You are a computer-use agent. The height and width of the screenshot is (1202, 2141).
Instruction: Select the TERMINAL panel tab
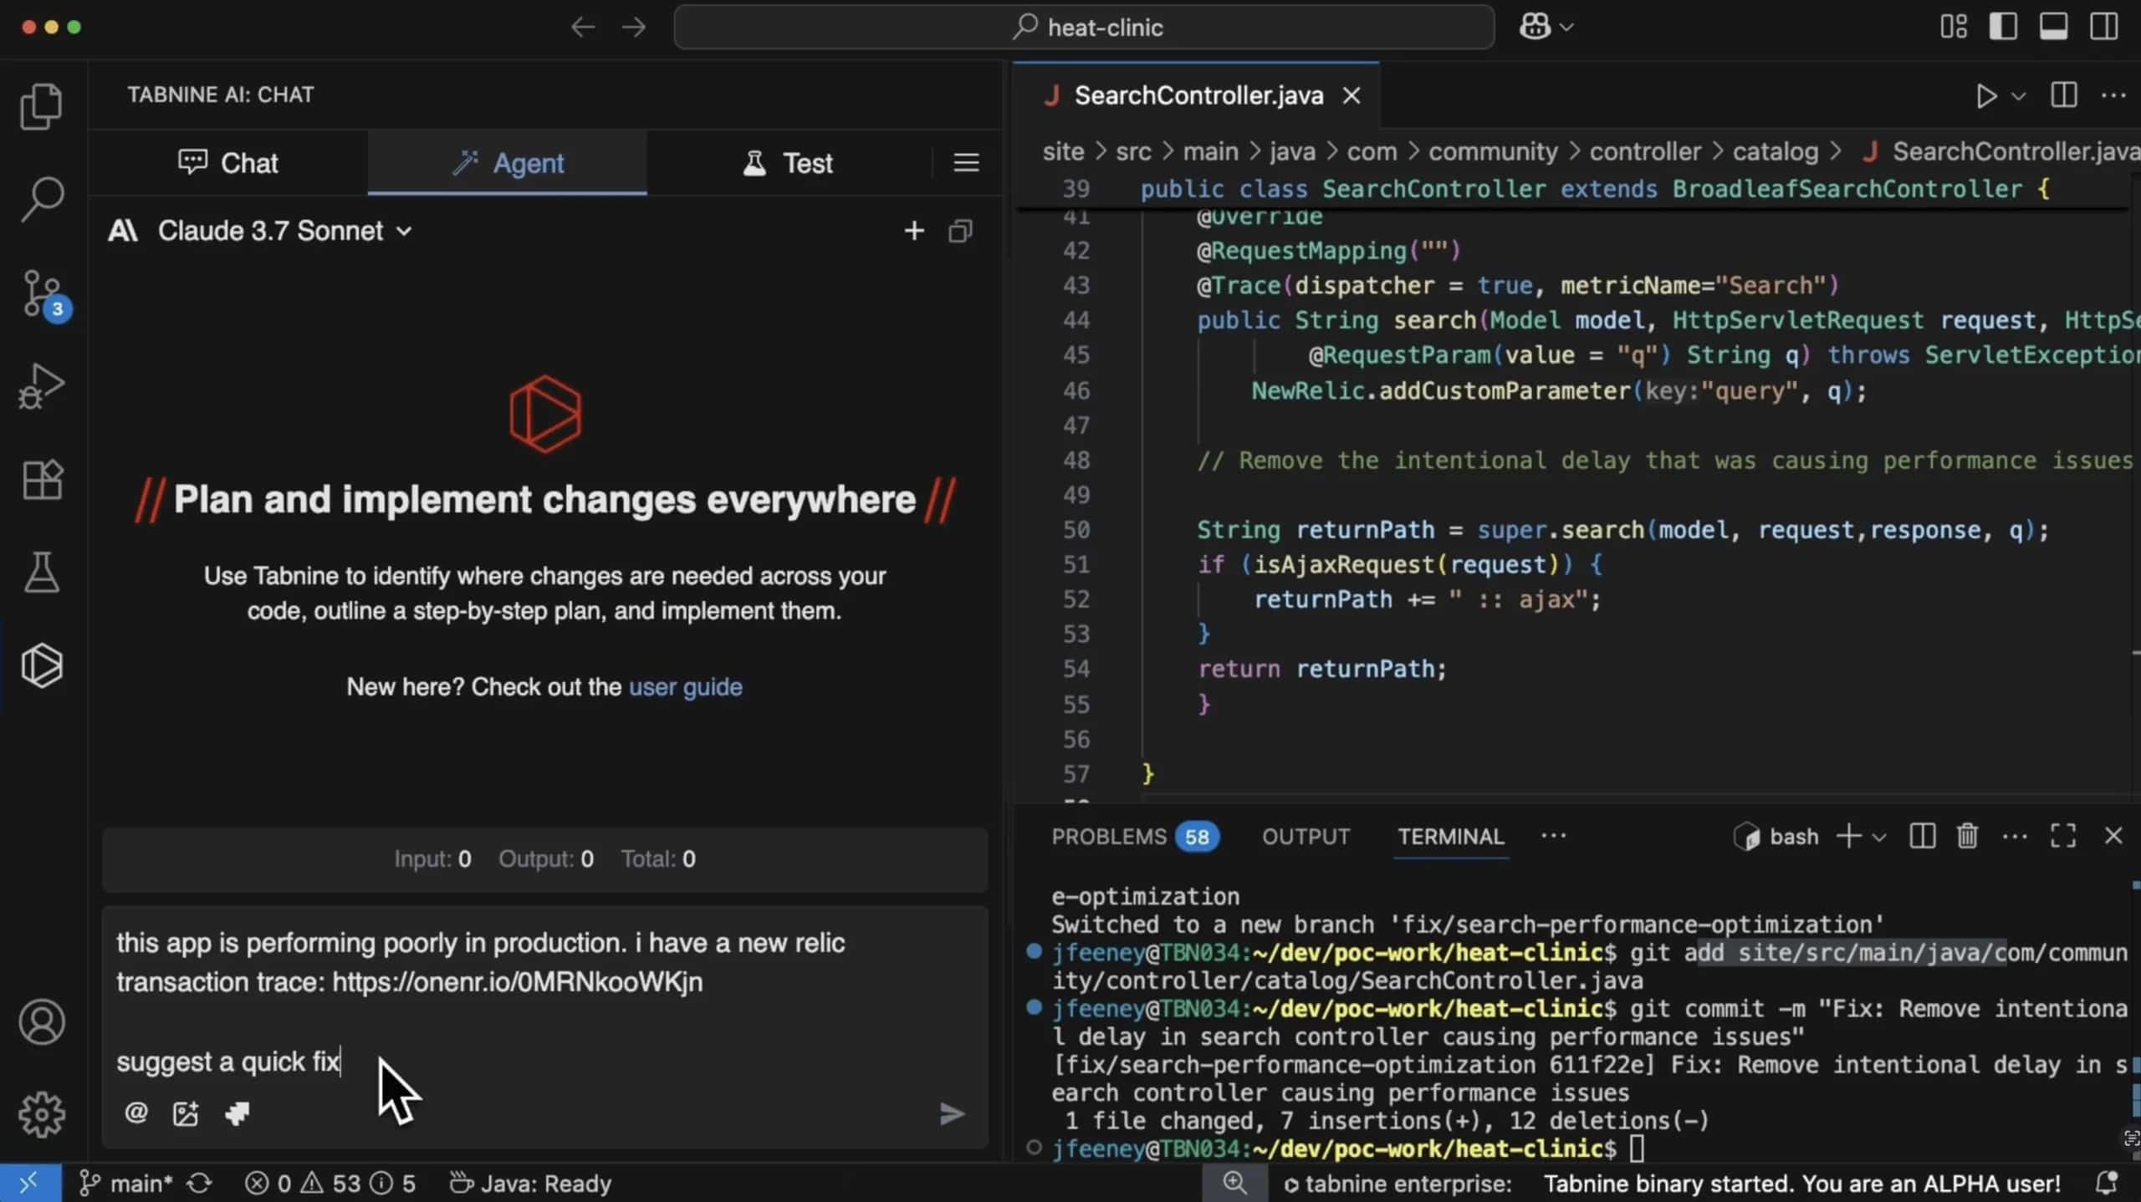[x=1450, y=836]
